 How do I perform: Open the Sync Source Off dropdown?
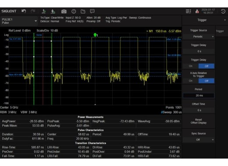pos(199,140)
